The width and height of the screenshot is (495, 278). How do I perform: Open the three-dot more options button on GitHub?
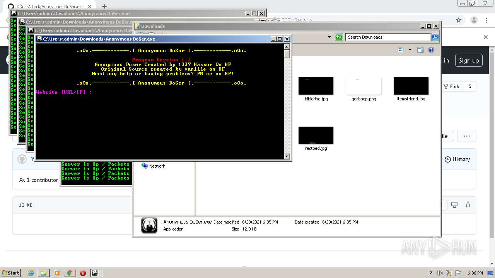tap(467, 136)
